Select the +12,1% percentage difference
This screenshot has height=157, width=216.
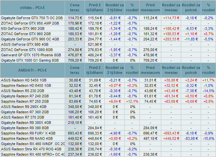(x=132, y=101)
